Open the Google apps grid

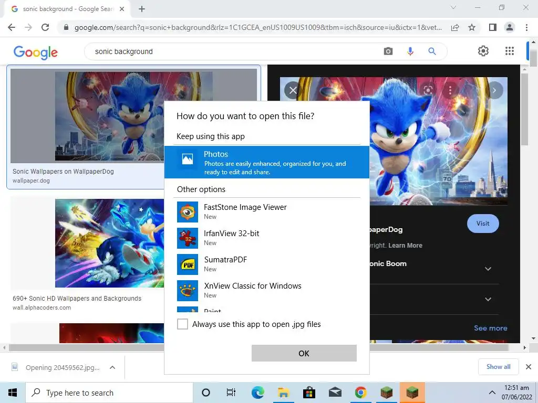pyautogui.click(x=510, y=51)
